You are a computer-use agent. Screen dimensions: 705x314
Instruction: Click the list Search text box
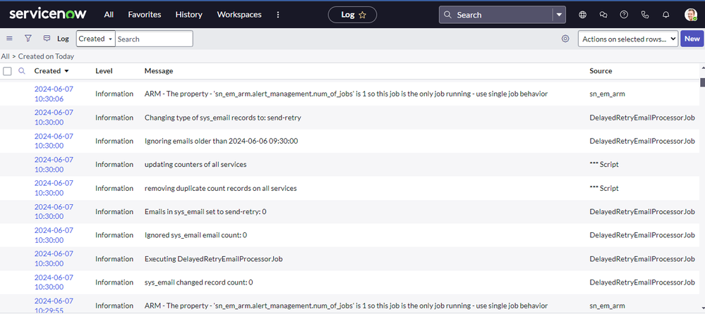[155, 39]
